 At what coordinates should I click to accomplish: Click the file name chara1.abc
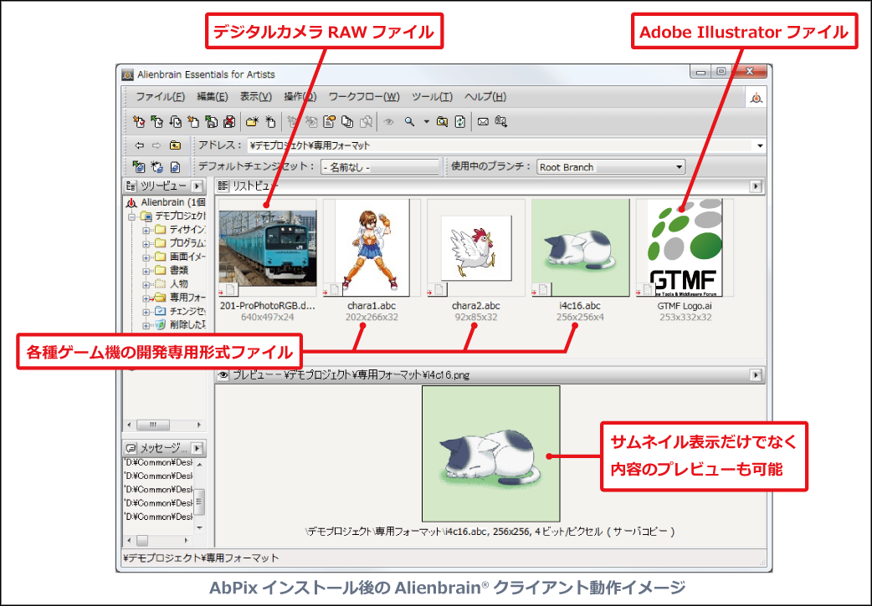coord(372,305)
